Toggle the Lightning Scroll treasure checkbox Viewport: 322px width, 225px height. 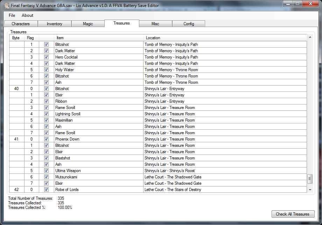pos(47,114)
